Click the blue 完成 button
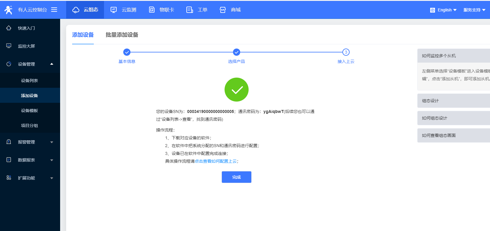This screenshot has height=231, width=490. click(236, 177)
